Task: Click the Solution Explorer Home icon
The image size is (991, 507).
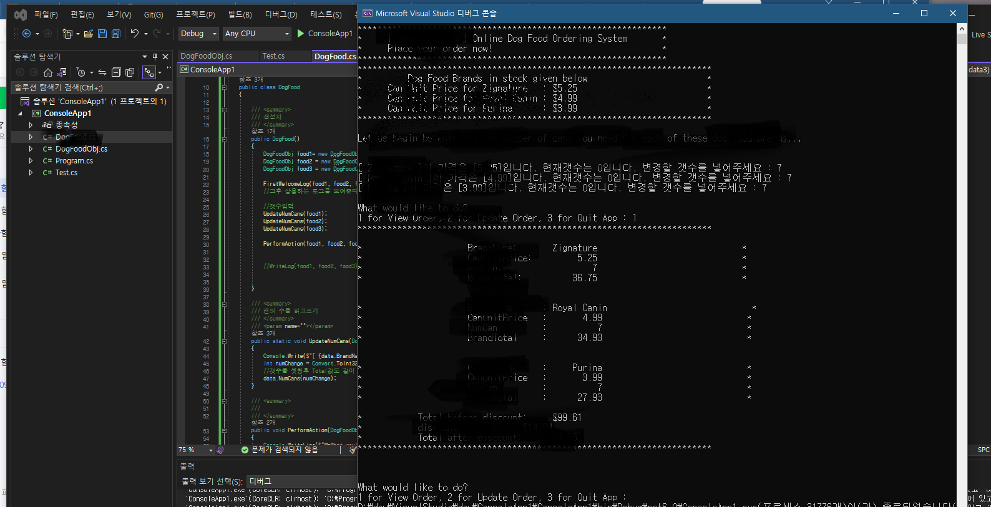Action: pos(48,72)
